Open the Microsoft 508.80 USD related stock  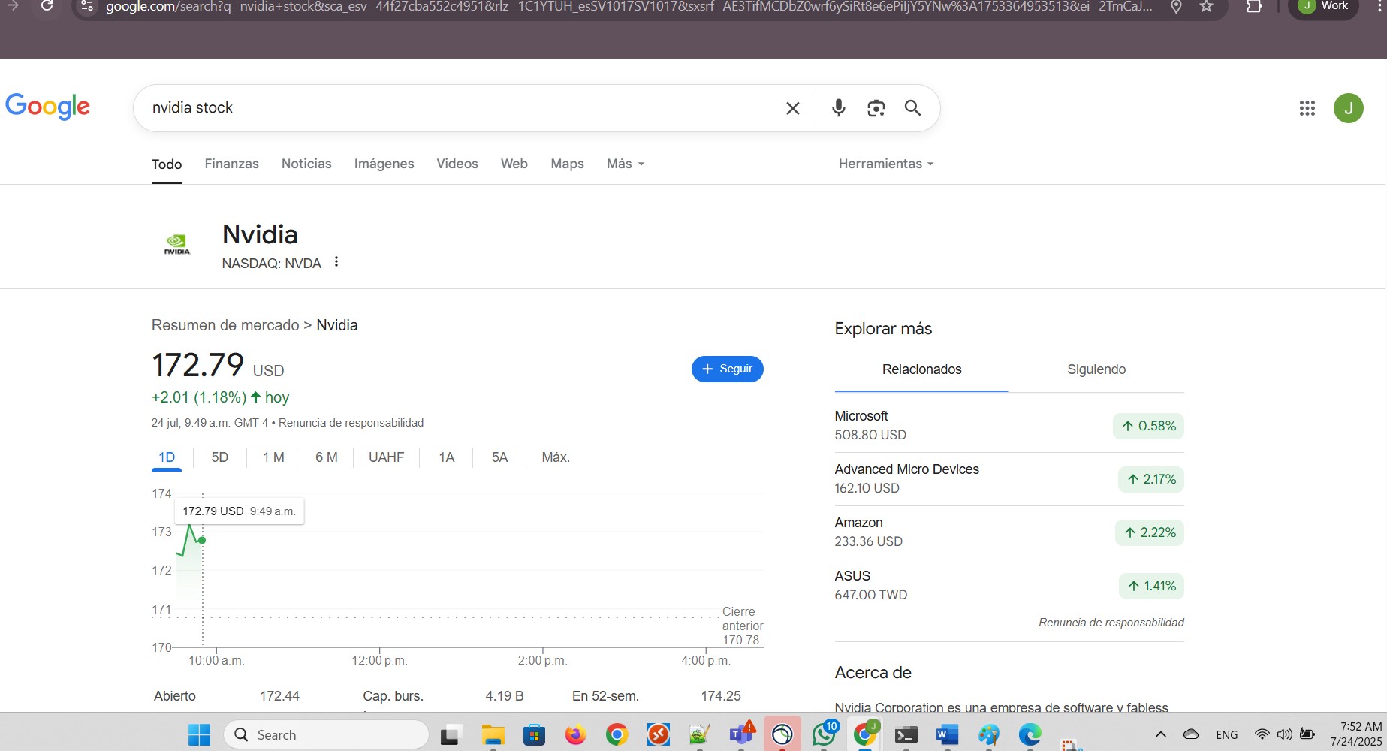(1009, 426)
